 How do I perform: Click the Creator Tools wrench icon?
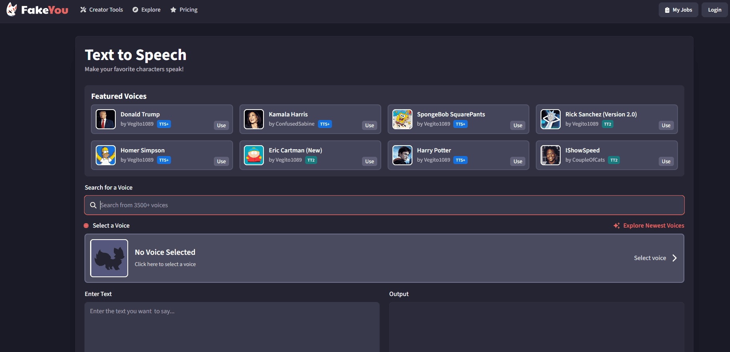(x=83, y=10)
